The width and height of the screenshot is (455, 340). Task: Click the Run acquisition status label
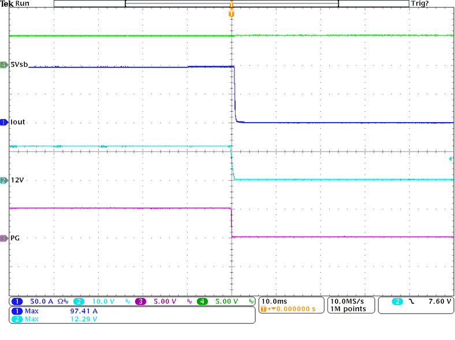(24, 3)
